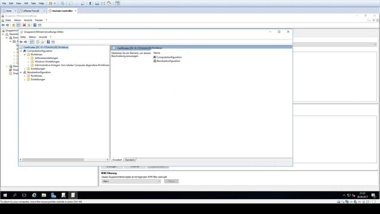This screenshot has height=214, width=380.
Task: Expand Windows-Einstellungen folder
Action: tap(28, 62)
